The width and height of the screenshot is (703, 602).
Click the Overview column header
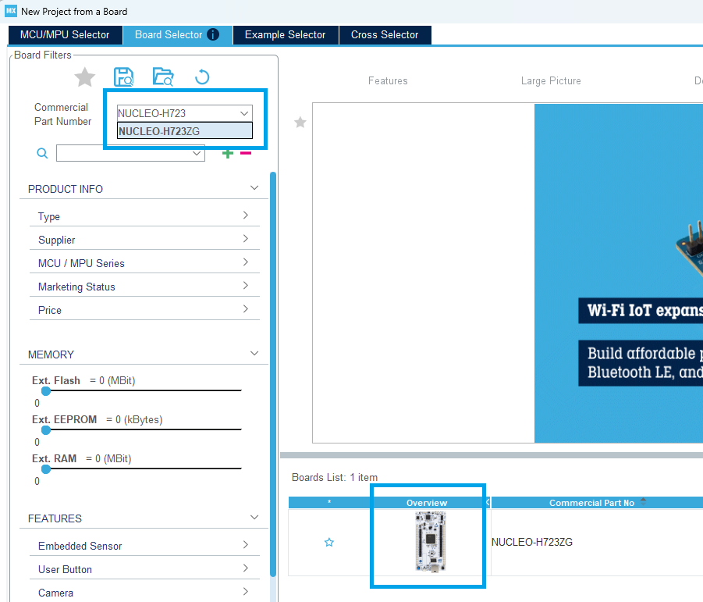click(427, 502)
